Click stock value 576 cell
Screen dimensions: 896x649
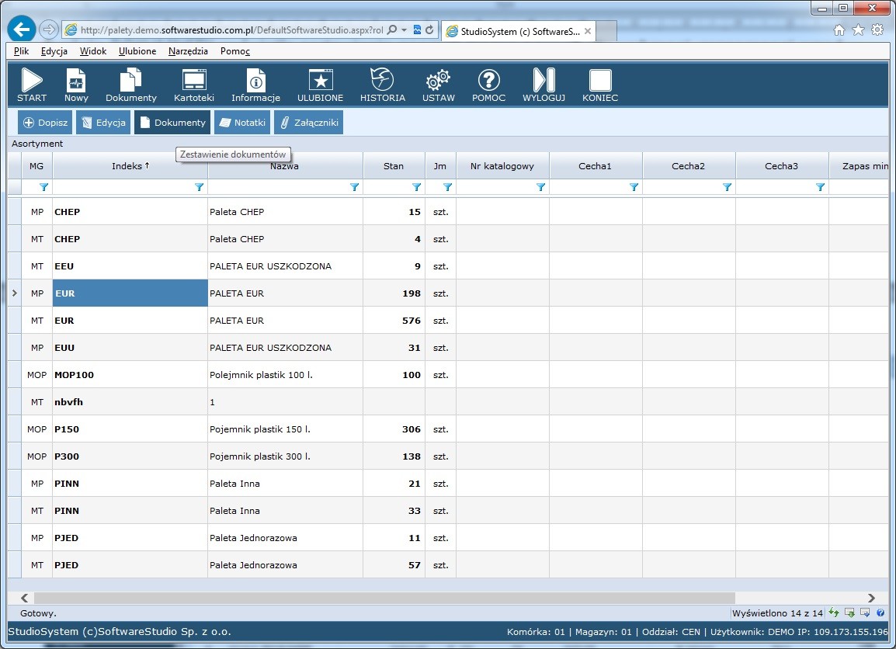[394, 321]
